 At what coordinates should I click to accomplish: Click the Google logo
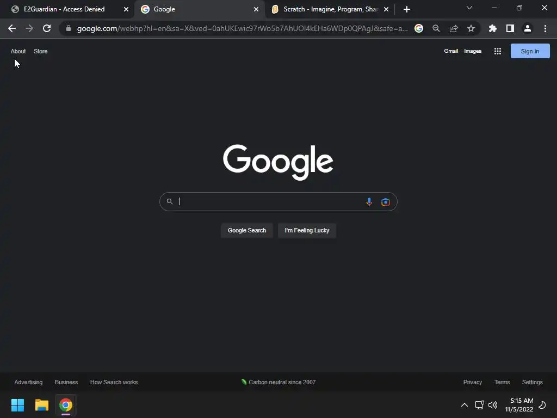278,162
